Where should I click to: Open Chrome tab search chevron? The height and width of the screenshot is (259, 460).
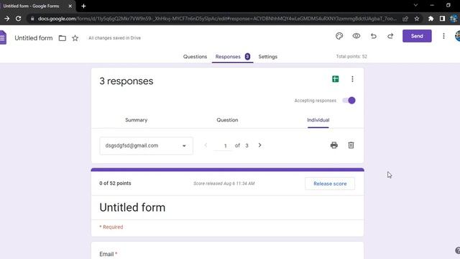click(415, 5)
